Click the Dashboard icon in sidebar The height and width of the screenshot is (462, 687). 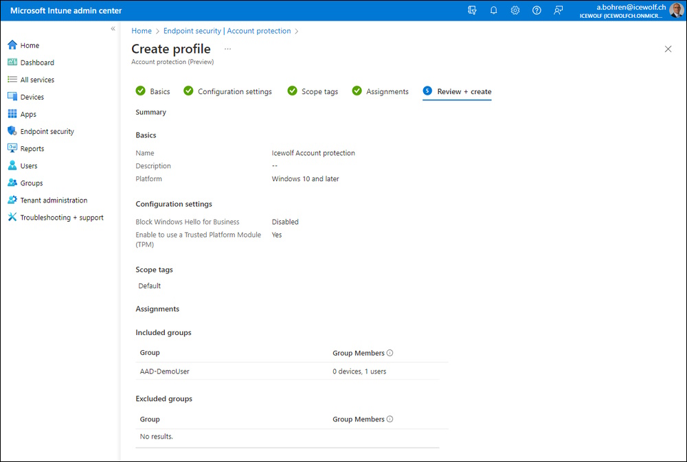(x=12, y=62)
